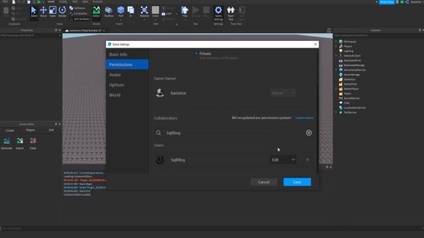Click the Explorer filter field
The height and width of the screenshot is (238, 424).
378,35
